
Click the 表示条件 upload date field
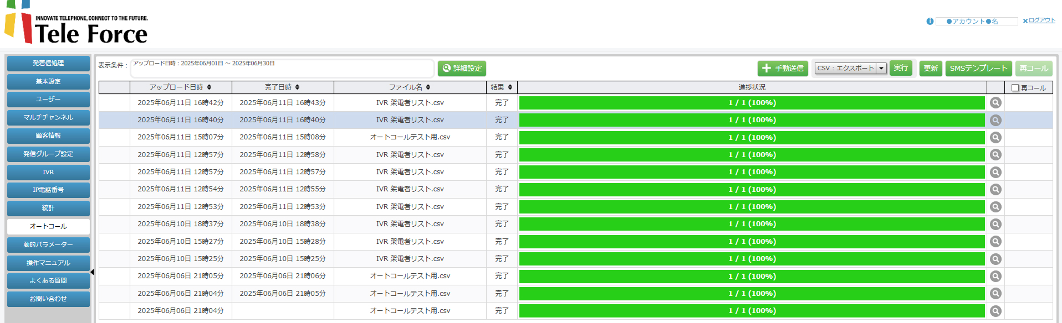click(282, 69)
